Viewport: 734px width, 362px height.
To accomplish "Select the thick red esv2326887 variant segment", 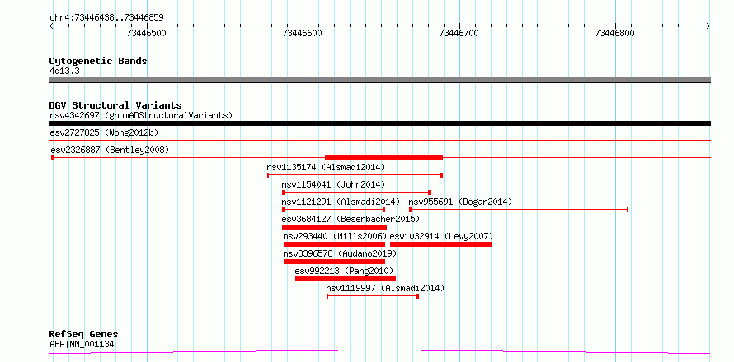I will click(383, 158).
